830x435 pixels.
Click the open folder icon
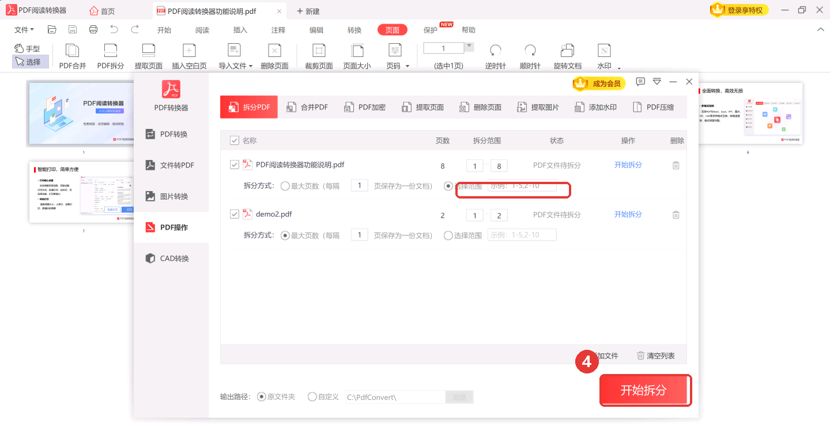click(x=52, y=29)
